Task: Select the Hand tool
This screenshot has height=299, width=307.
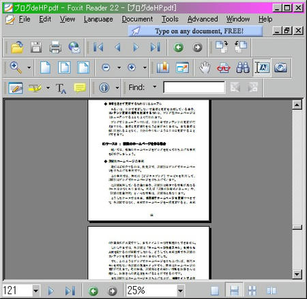Action: click(x=205, y=68)
